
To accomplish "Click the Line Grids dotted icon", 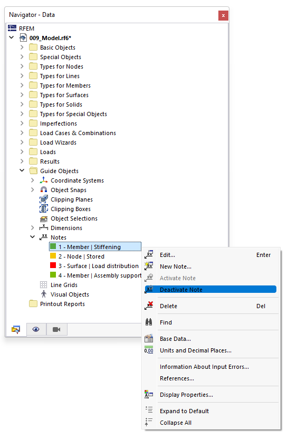I will 44,285.
